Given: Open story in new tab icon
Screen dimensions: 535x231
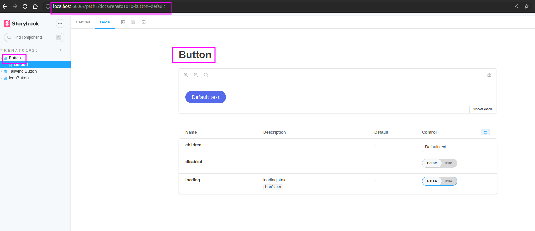Looking at the screenshot, I should [489, 75].
